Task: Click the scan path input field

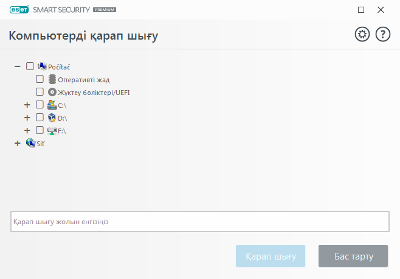Action: 199,222
